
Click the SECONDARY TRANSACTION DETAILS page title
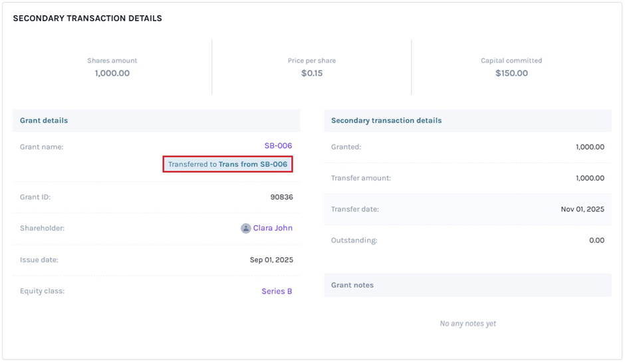coord(87,19)
